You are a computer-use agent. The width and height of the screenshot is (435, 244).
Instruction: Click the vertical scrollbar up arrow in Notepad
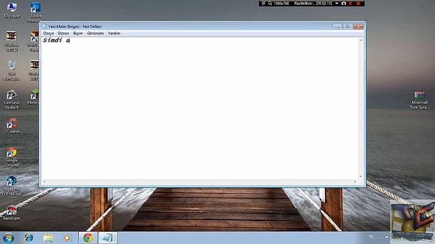[361, 40]
